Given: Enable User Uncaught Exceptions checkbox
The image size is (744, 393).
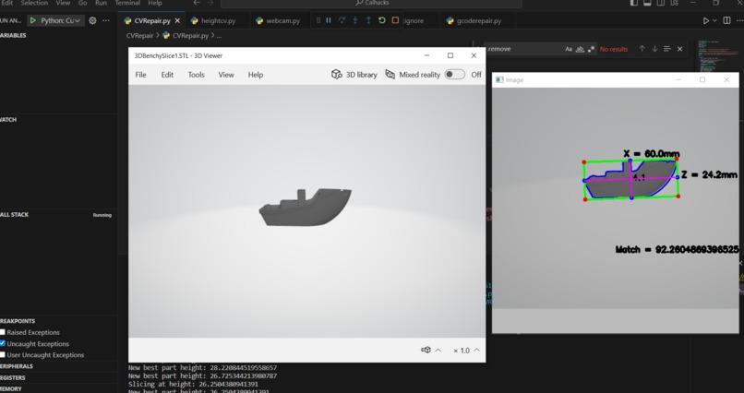Looking at the screenshot, I should point(3,354).
